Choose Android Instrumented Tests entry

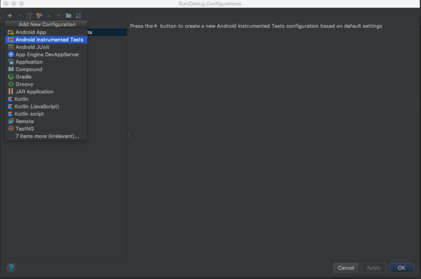click(46, 40)
